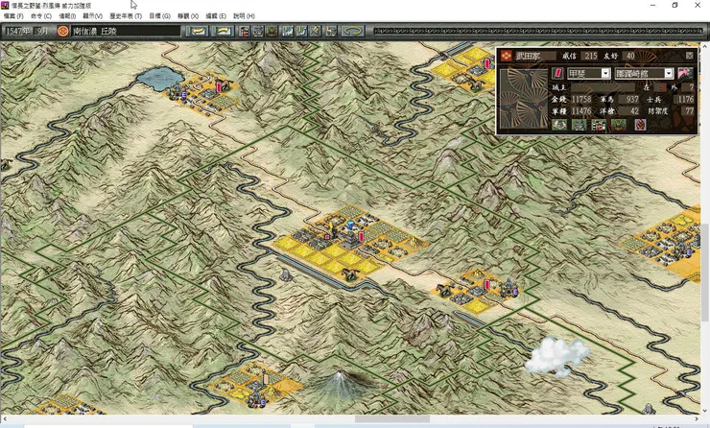Select the castle town beside the blue lake
Image resolution: width=710 pixels, height=428 pixels.
[201, 93]
